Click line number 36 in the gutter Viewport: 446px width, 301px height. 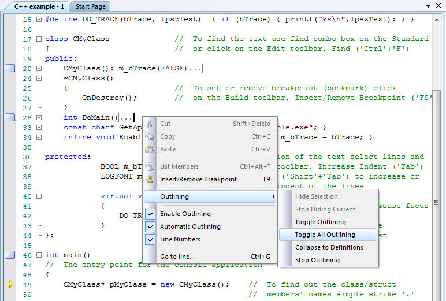pos(27,157)
